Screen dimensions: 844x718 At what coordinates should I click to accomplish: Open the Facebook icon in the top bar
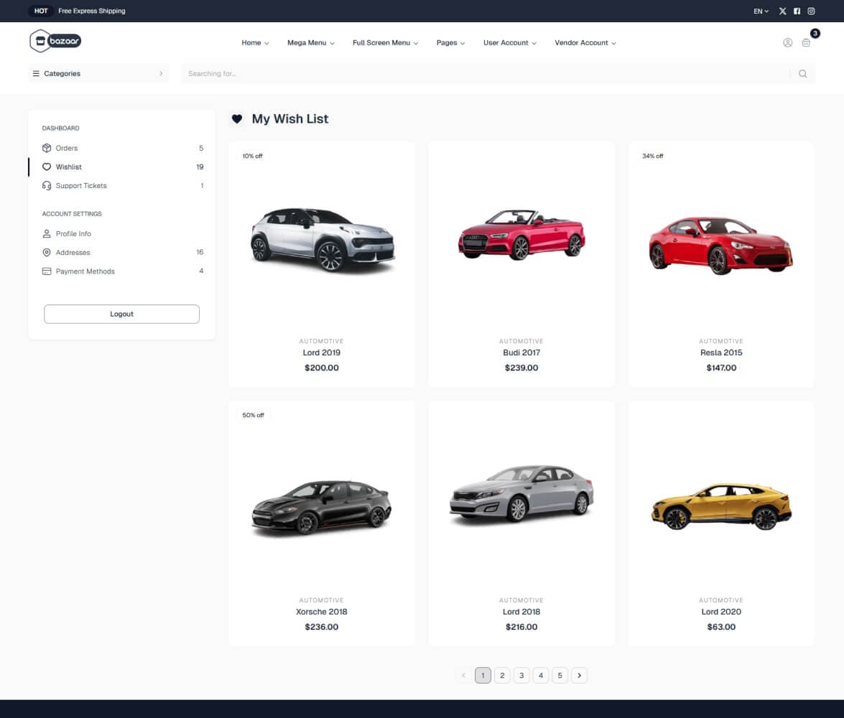pos(797,11)
